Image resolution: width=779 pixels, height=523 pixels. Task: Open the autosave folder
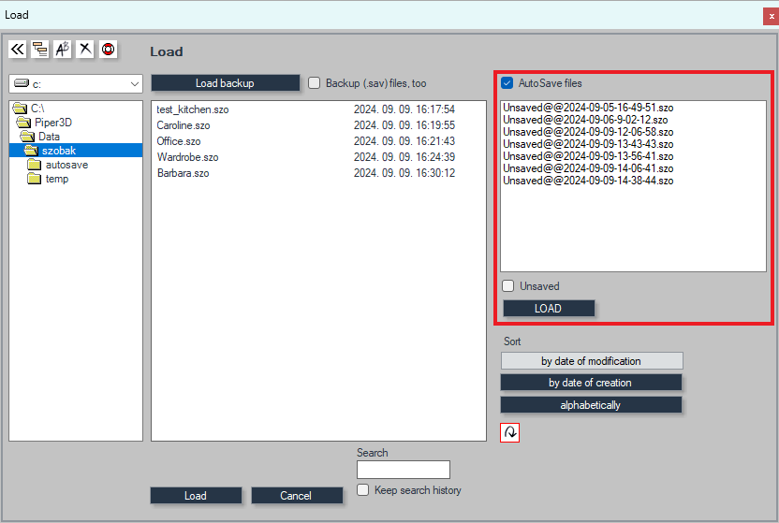point(66,165)
